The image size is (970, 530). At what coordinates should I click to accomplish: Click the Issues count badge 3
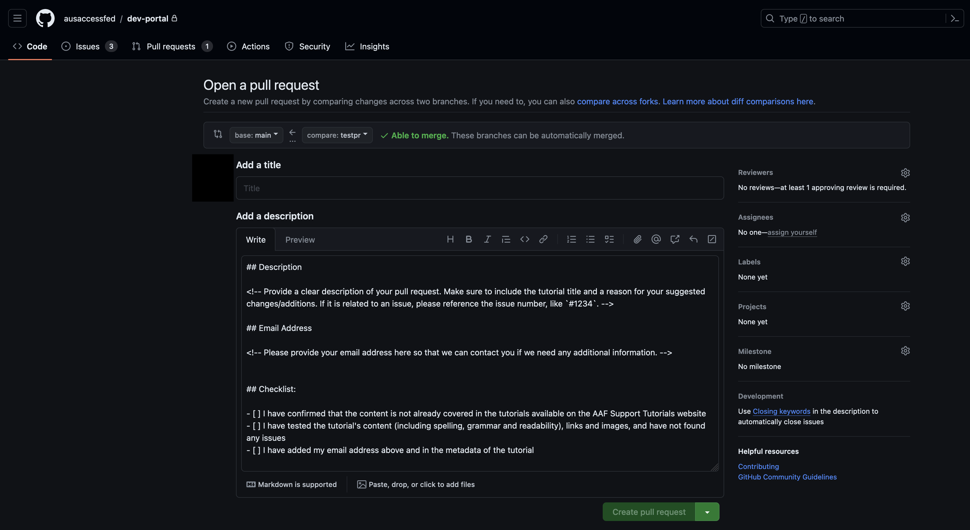[111, 46]
